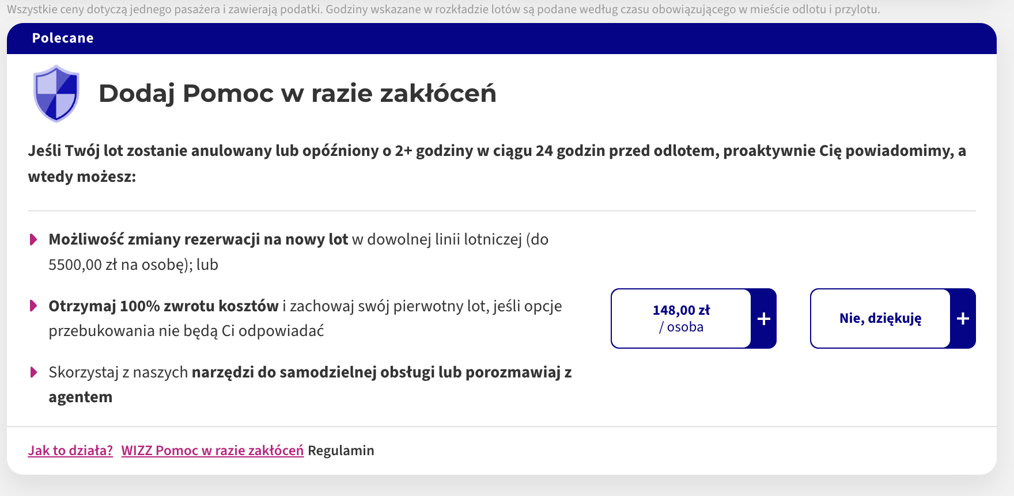
Task: Open WIZZ Pomoc w razie zakłóceń link
Action: 213,451
